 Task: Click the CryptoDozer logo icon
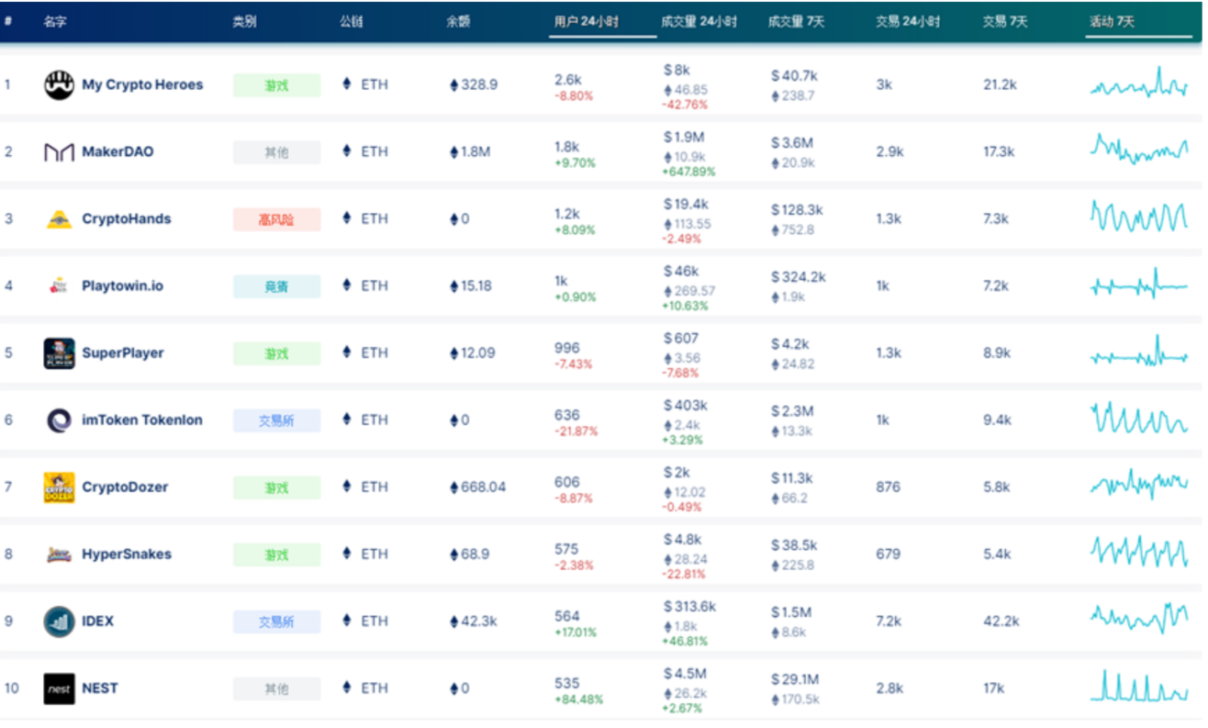pyautogui.click(x=59, y=487)
